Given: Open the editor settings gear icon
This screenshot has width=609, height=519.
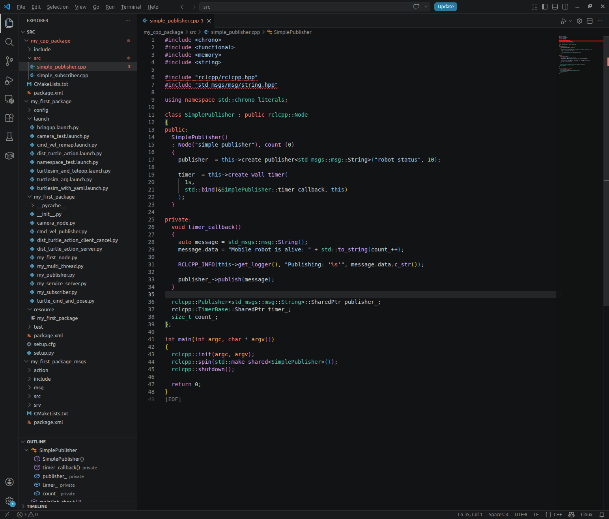Looking at the screenshot, I should pos(579,21).
